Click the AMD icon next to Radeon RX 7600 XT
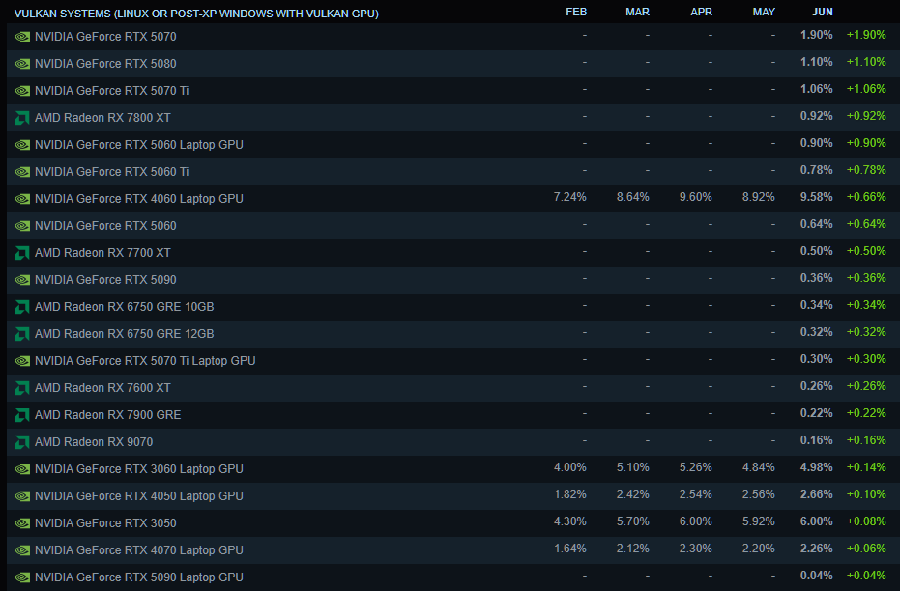 [x=22, y=388]
